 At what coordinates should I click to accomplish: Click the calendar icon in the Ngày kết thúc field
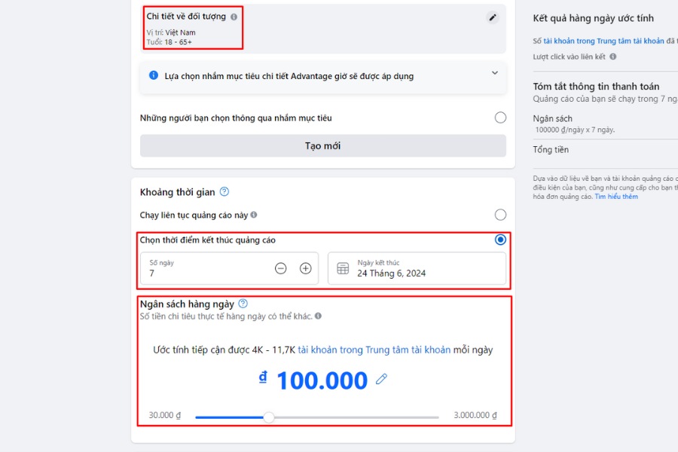(x=344, y=268)
